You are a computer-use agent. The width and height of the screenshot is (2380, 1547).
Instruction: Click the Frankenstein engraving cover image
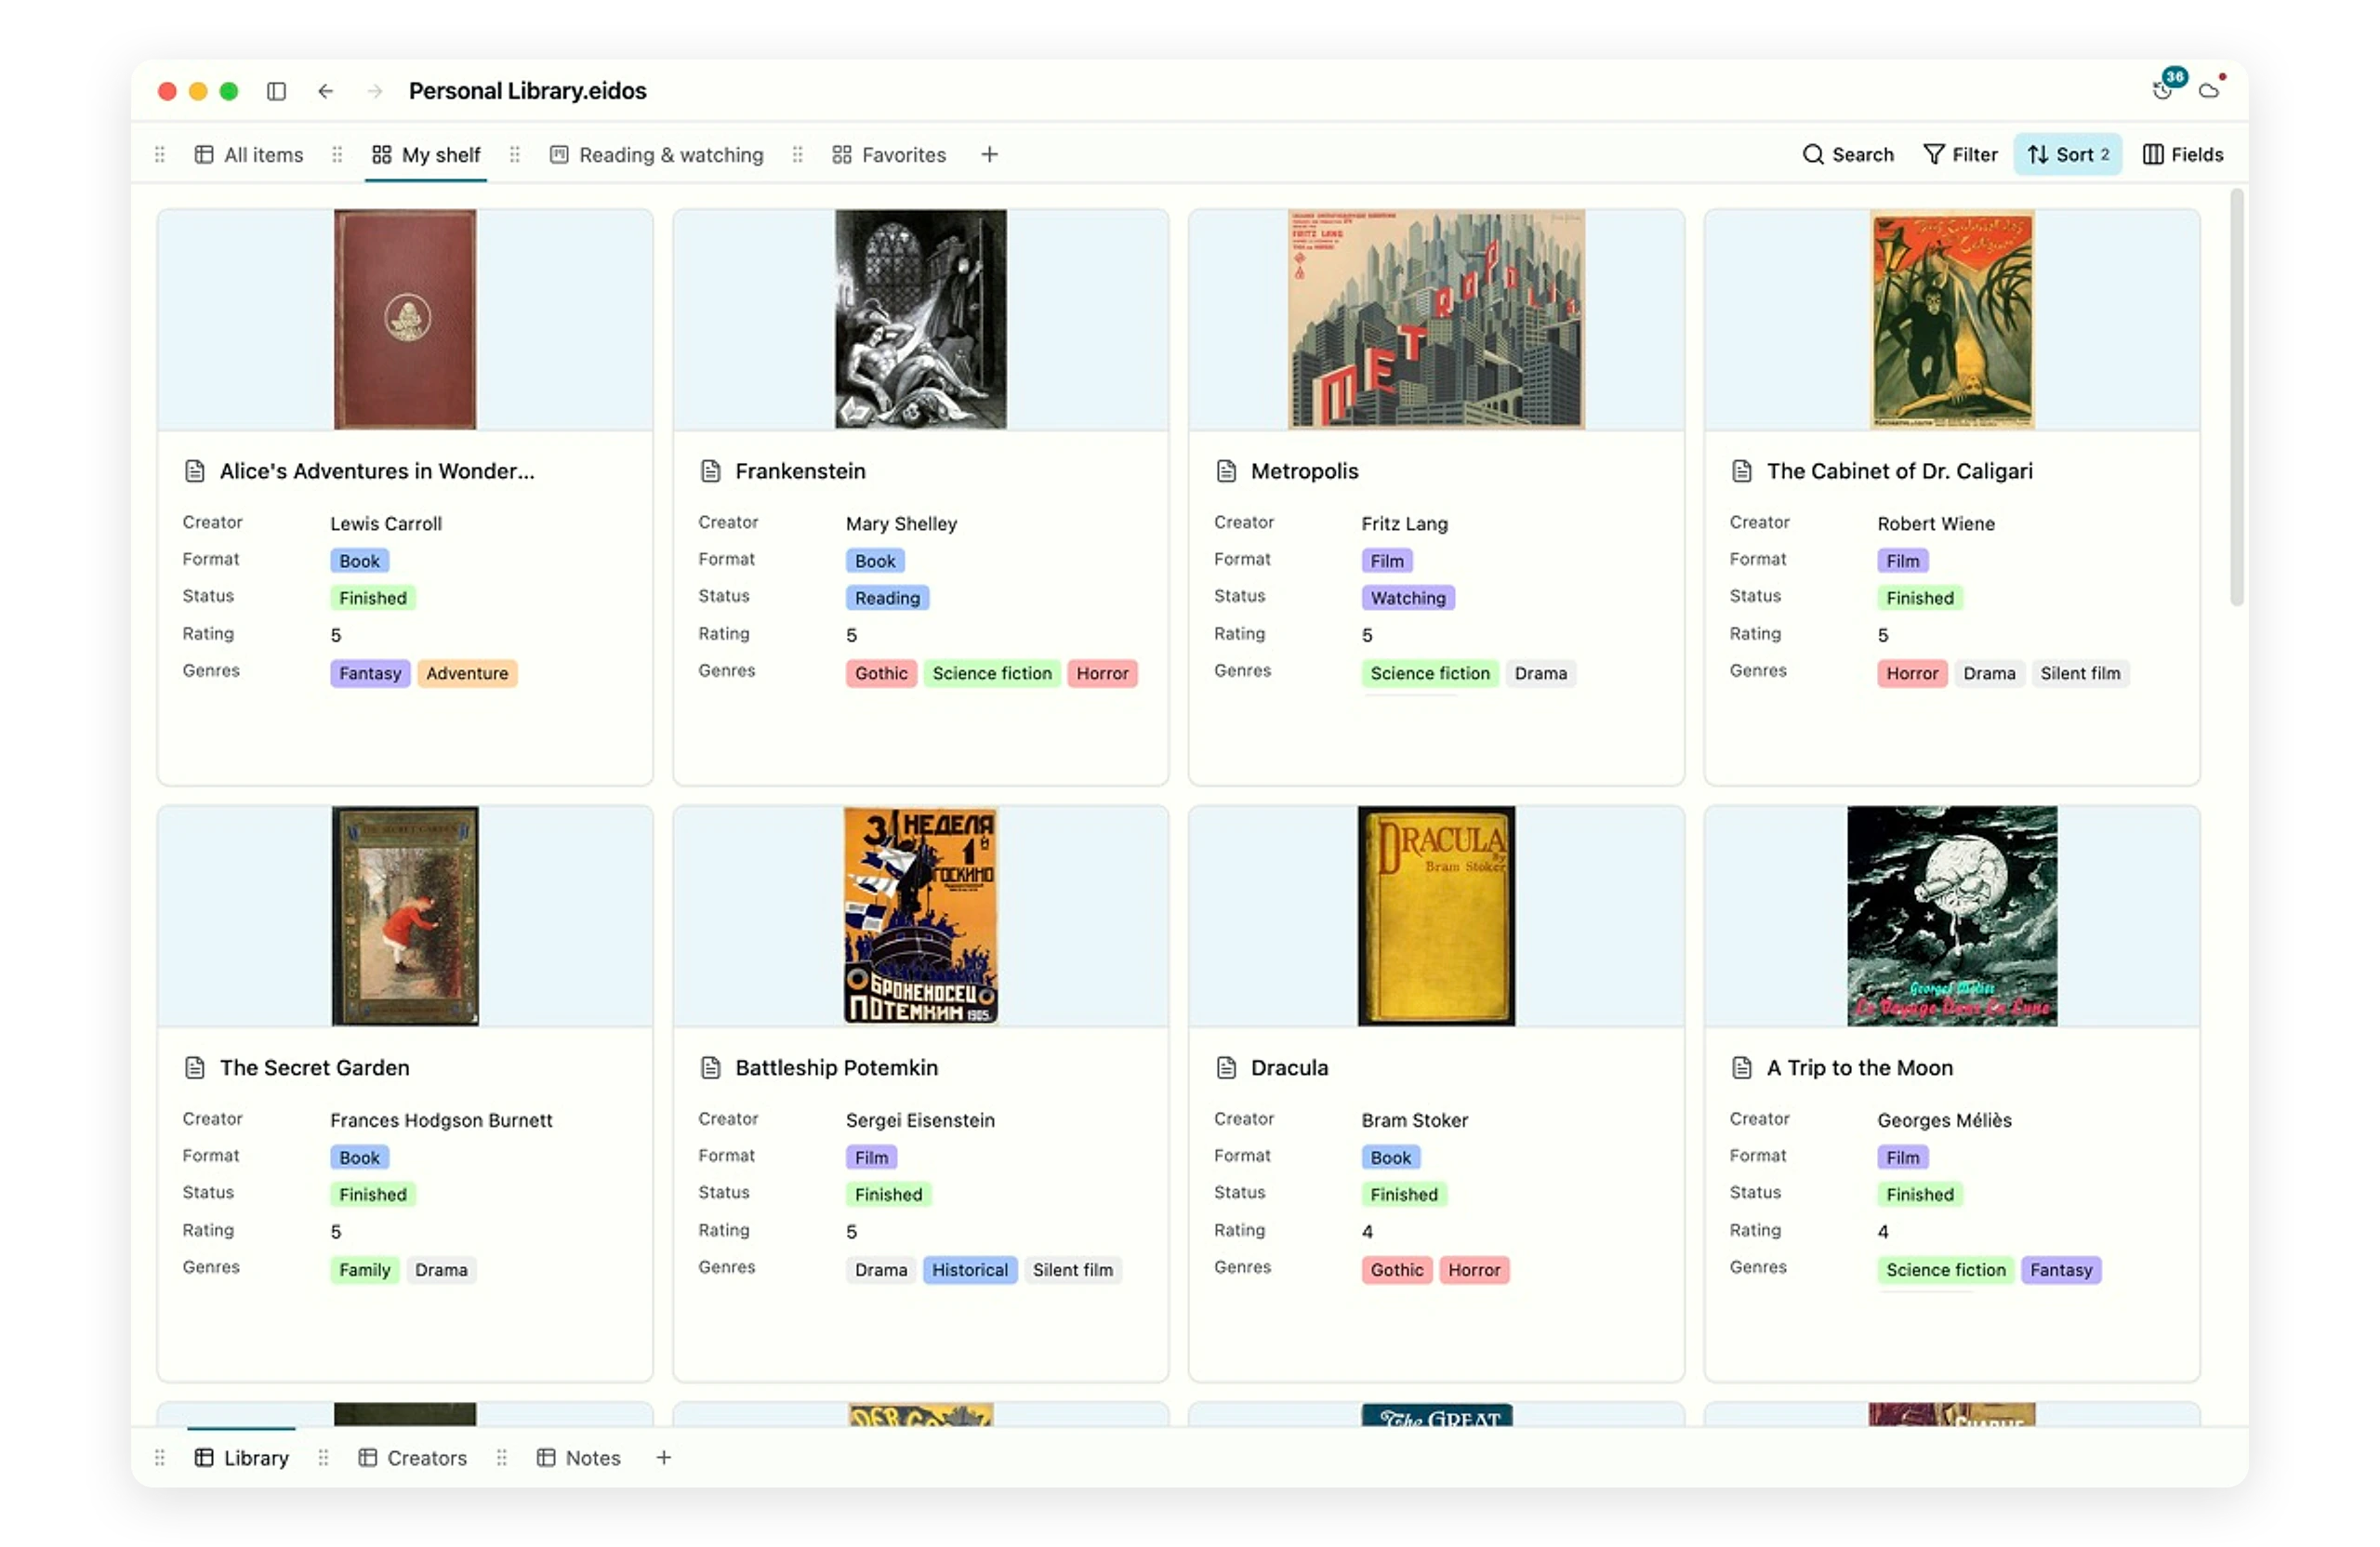[x=921, y=319]
